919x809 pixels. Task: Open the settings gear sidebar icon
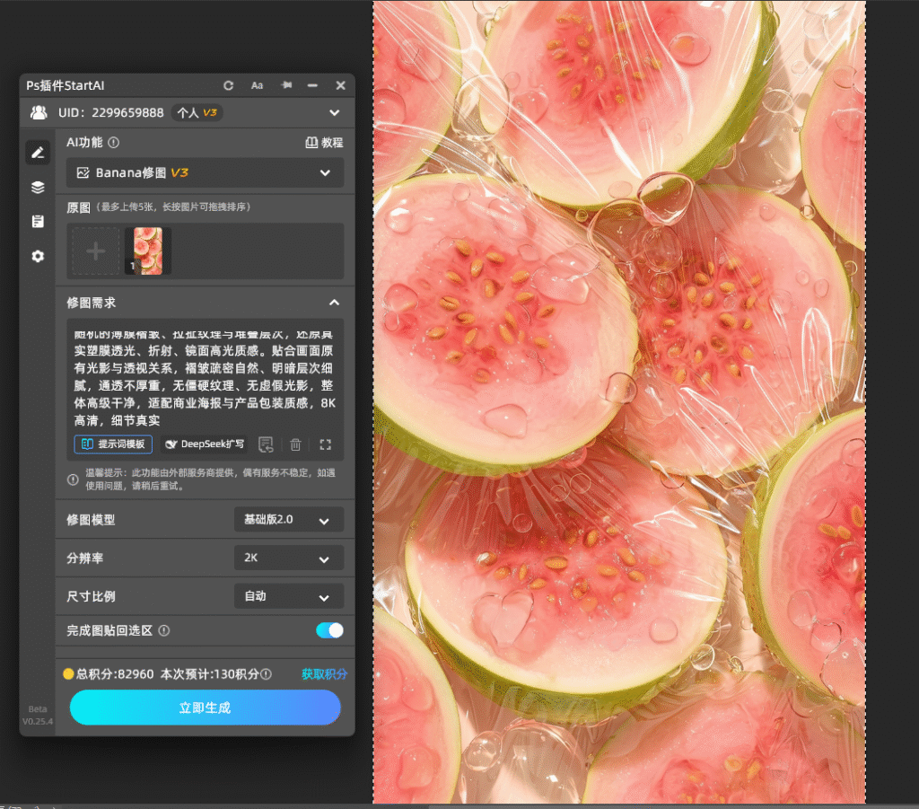point(38,256)
